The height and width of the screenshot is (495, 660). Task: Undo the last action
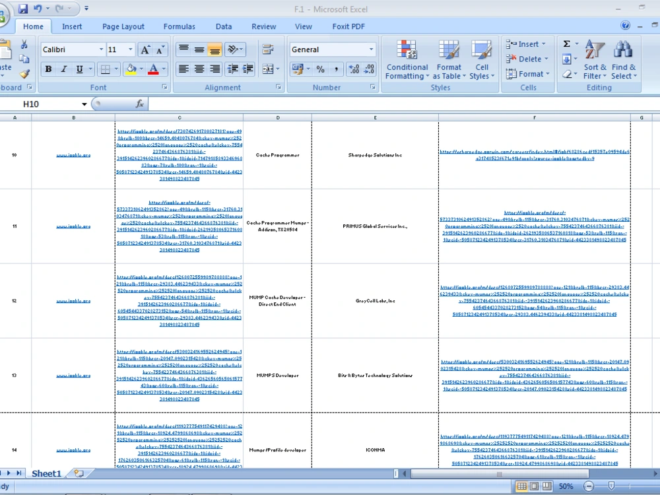(38, 9)
